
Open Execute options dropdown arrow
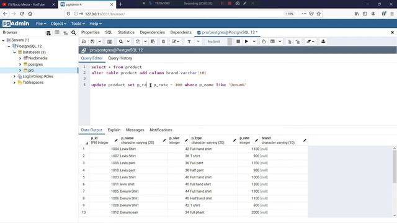[254, 42]
